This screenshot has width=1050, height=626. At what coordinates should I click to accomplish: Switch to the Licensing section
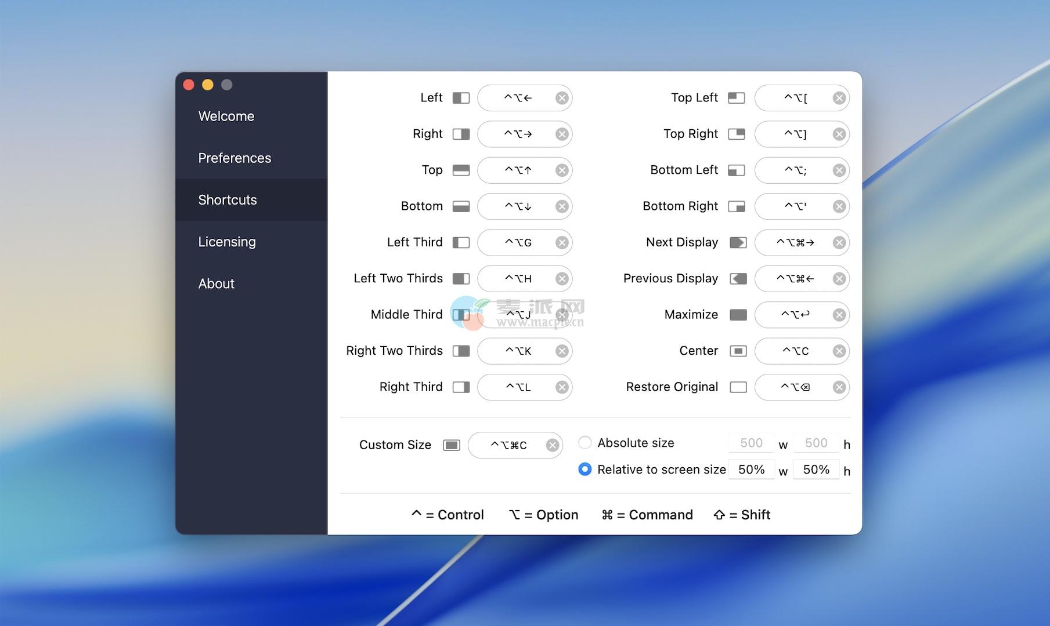click(227, 242)
